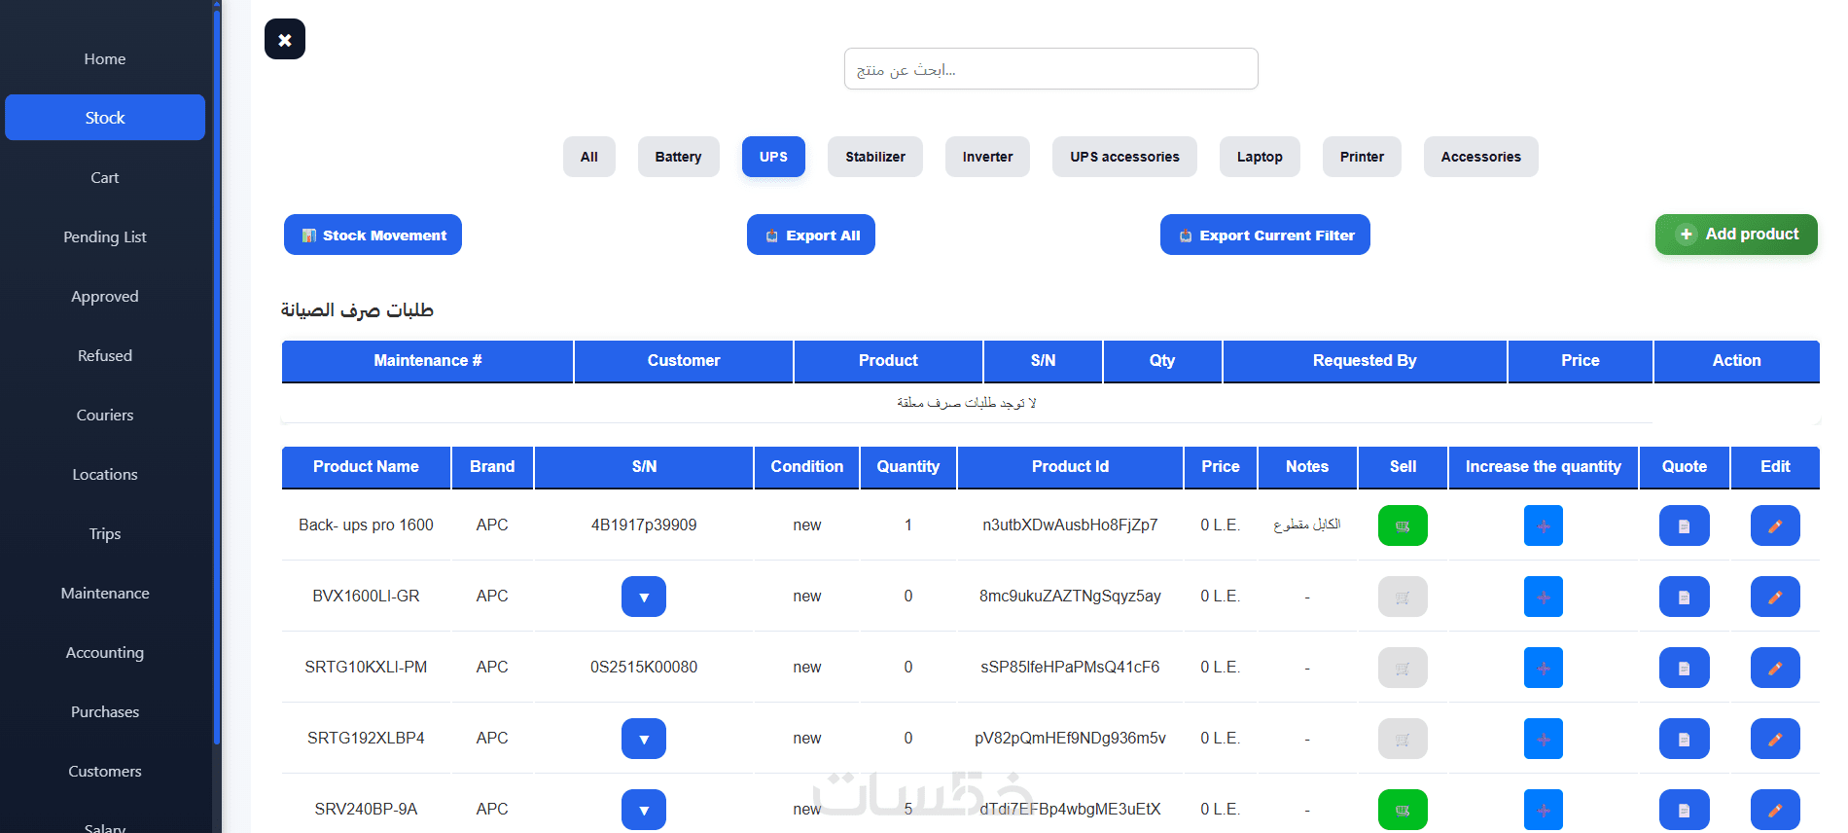
Task: Open Refused in the sidebar
Action: pyautogui.click(x=105, y=355)
